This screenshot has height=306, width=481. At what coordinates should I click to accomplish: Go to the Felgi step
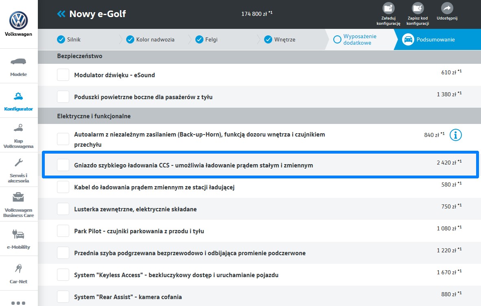click(x=206, y=39)
